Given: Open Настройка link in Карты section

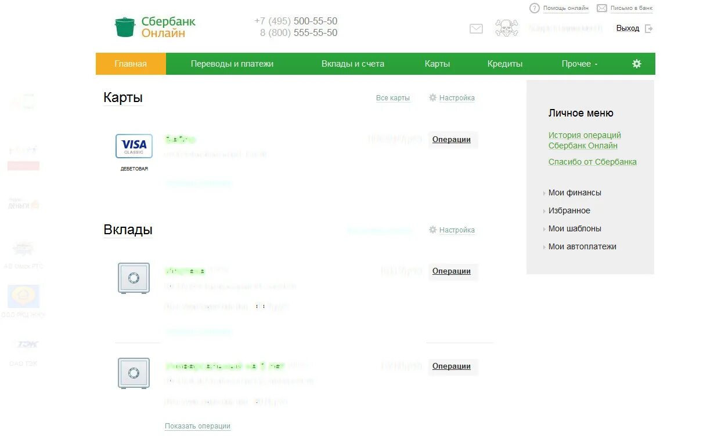Looking at the screenshot, I should click(457, 98).
